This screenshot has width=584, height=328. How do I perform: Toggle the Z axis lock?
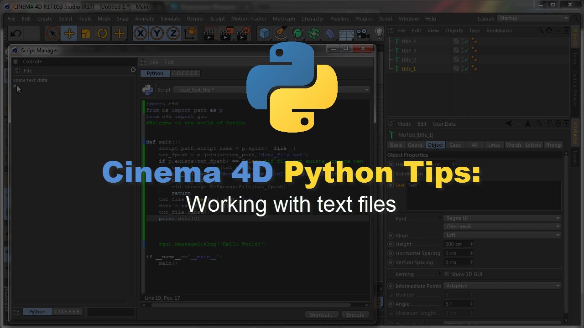tap(173, 33)
